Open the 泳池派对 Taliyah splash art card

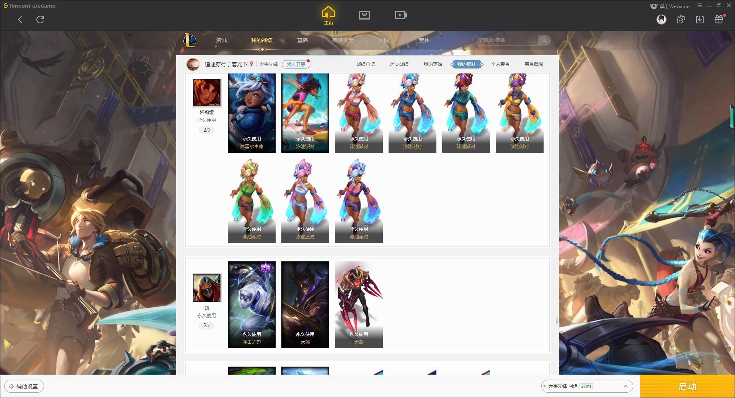305,113
